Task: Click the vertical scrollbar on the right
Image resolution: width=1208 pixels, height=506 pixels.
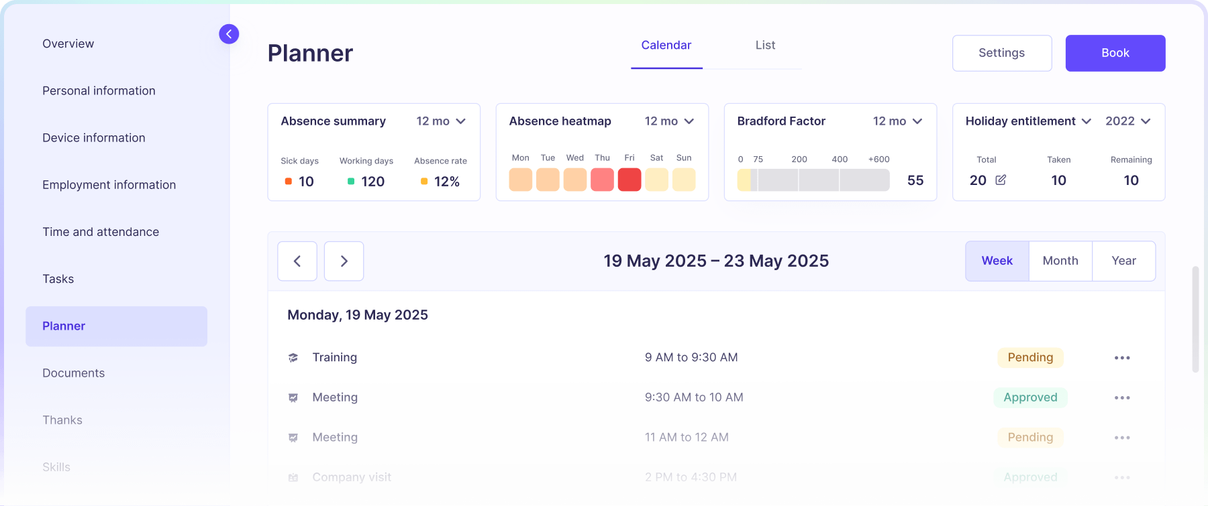Action: point(1195,319)
